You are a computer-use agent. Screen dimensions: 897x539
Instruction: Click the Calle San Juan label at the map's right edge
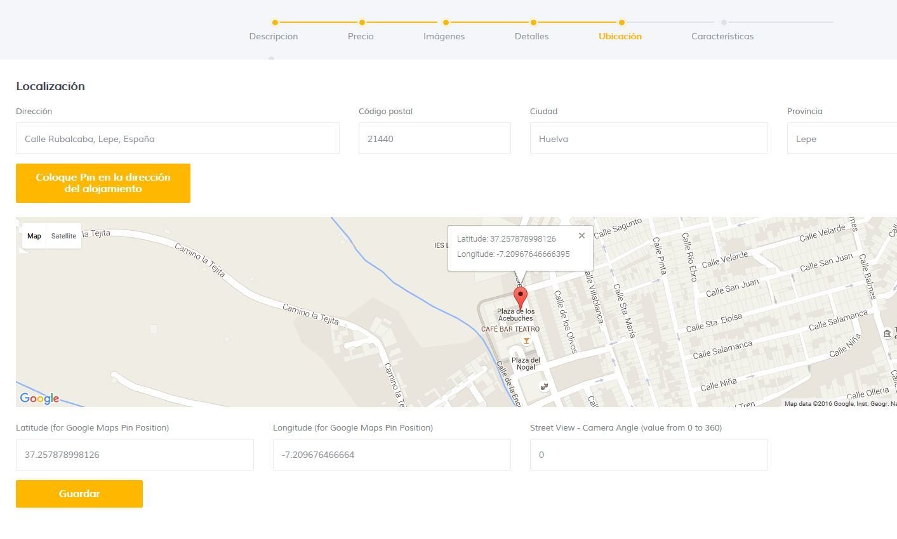pos(826,263)
